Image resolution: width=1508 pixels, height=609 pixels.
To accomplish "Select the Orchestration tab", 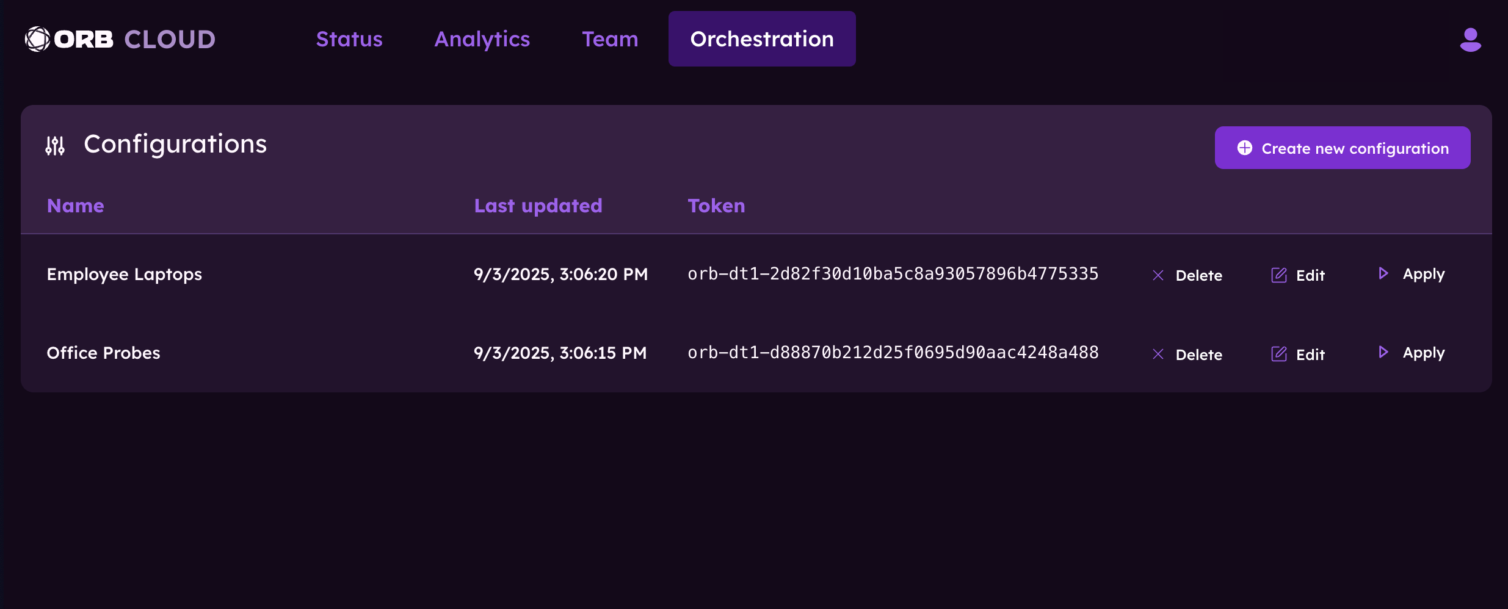I will (761, 39).
